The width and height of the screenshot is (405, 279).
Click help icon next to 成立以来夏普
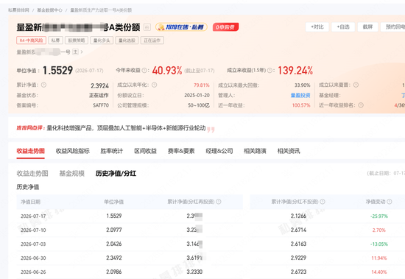pyautogui.click(x=356, y=85)
